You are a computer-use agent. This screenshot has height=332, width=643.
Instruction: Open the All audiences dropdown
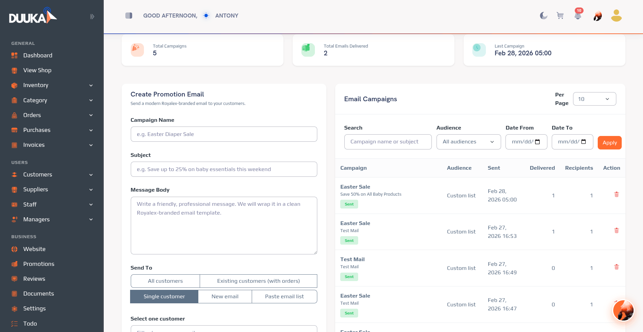(x=468, y=142)
